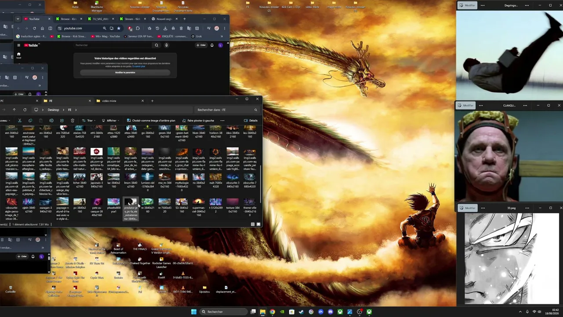Refresh the FE folder in Explorer
The height and width of the screenshot is (317, 563).
click(x=25, y=110)
